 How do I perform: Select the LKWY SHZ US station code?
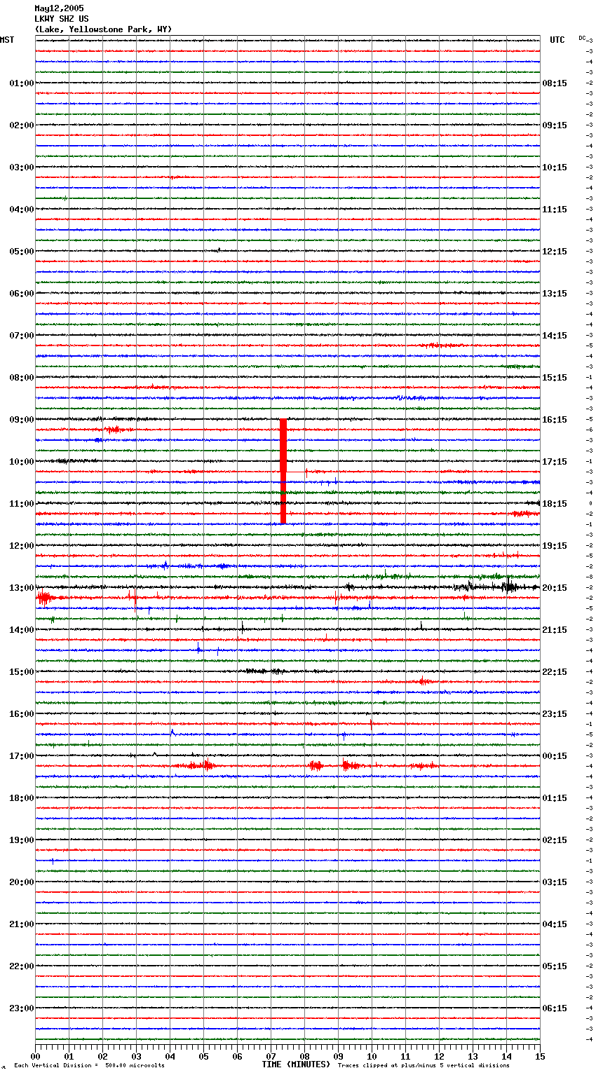point(62,19)
